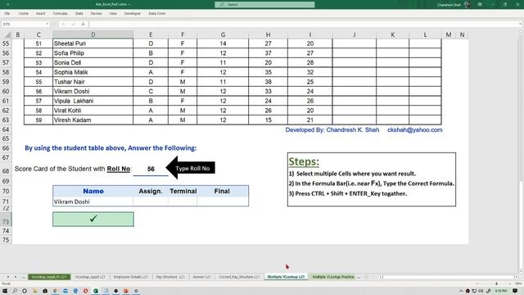This screenshot has width=524, height=295.
Task: Click the cell with Viresh Kadam
Action: pyautogui.click(x=93, y=120)
